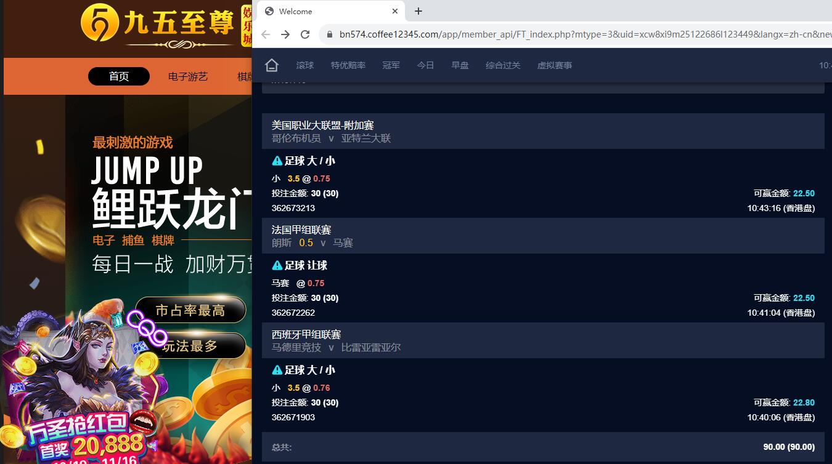
Task: Click the 小 3.5 @ 0.75 odds line
Action: coord(301,178)
